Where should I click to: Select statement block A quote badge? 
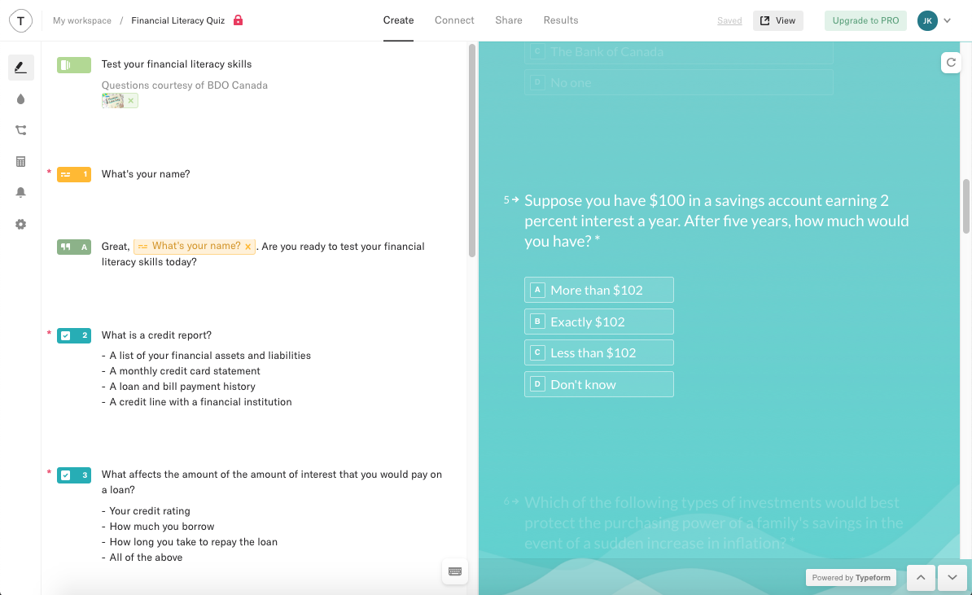[74, 247]
